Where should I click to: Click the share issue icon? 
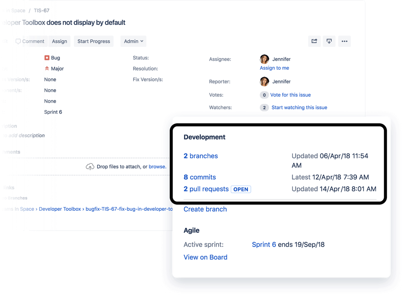314,41
